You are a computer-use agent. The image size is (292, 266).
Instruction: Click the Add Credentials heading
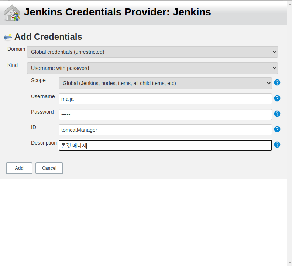48,37
